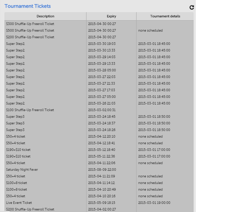Click expiry 2015-03-28 05:00
Image resolution: width=226 pixels, height=212 pixels.
pos(102,70)
